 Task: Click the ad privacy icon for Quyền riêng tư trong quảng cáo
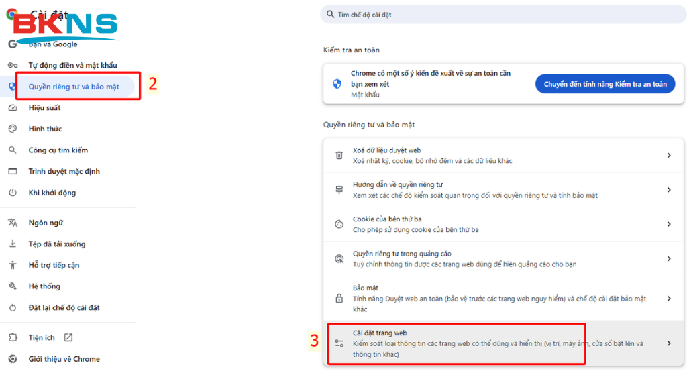[x=339, y=259]
